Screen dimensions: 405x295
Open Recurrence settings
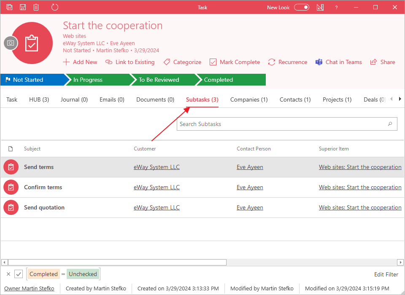(x=287, y=62)
